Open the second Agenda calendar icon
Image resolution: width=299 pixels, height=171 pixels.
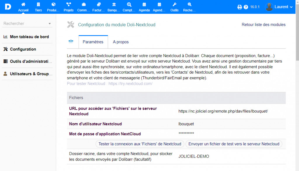point(159,4)
